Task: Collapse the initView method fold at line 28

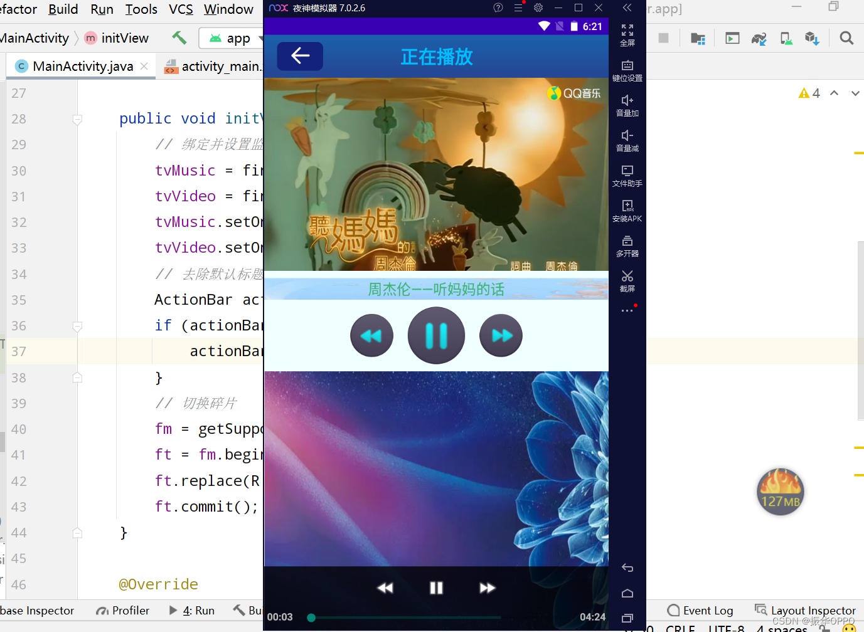Action: point(77,119)
